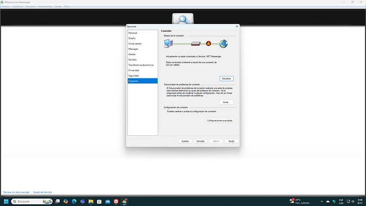Open Microsoft Teams from taskbar
Viewport: 366px width, 206px height.
point(82,201)
